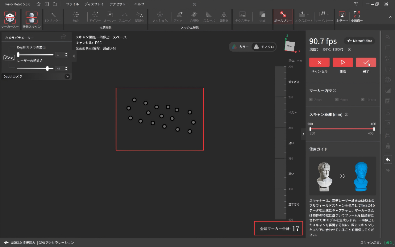Enter 全画面 fullscreen mode
Screen dimensions: 395x247
(x=357, y=17)
